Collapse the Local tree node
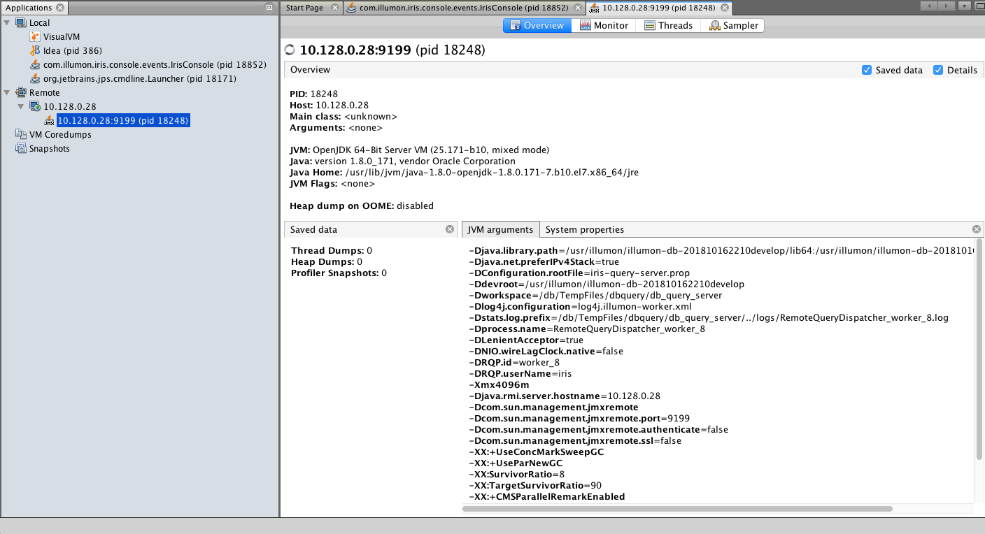985x534 pixels. point(7,22)
